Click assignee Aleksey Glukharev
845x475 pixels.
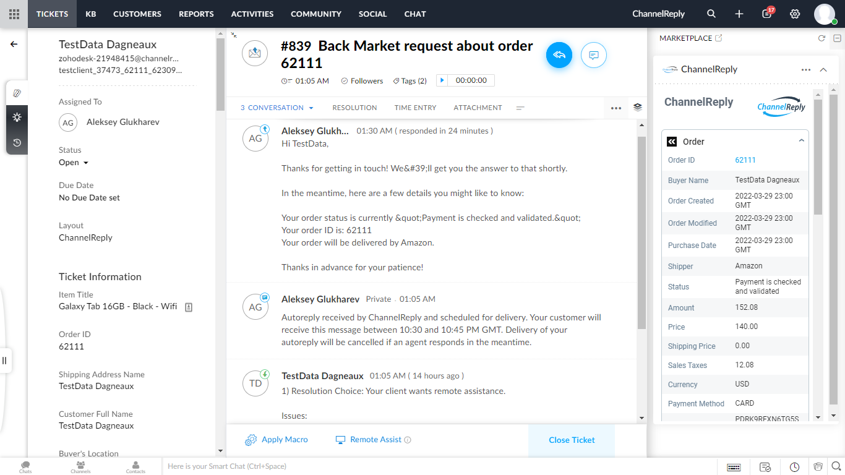pos(123,122)
